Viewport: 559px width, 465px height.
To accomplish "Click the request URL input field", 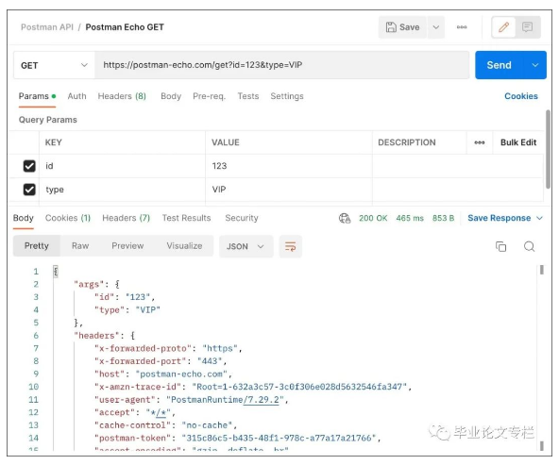I will (x=281, y=65).
